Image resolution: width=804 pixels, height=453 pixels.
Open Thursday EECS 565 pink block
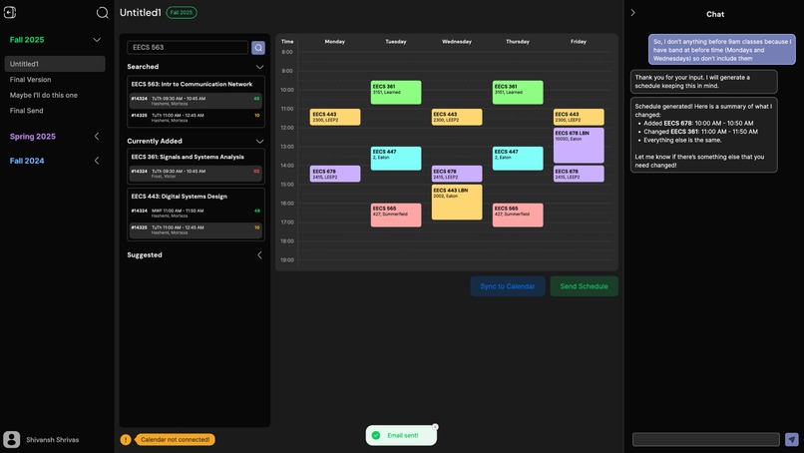click(518, 215)
